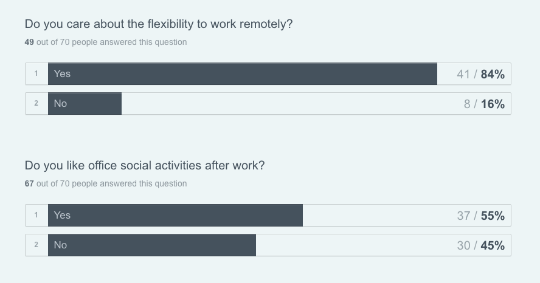Select the No bar for office social activities
The image size is (540, 283).
coord(152,245)
